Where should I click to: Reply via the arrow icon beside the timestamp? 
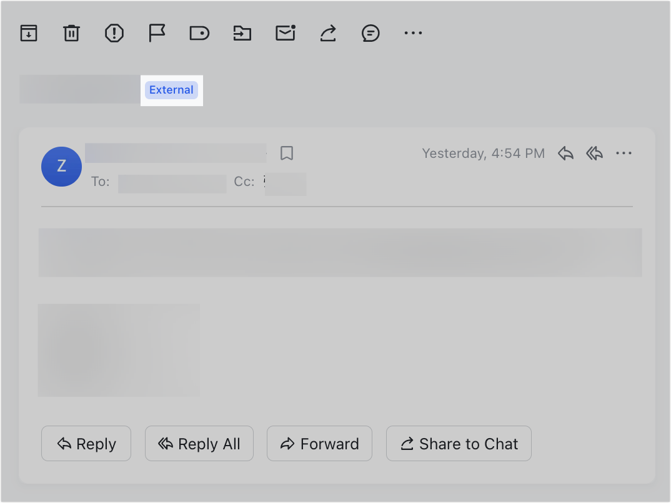coord(565,153)
